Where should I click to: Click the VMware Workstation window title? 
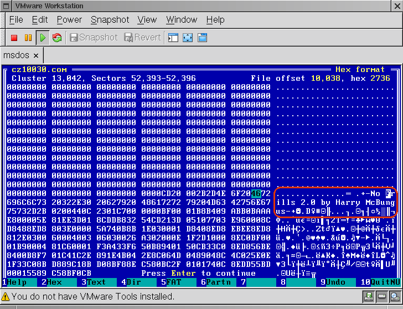(49, 6)
